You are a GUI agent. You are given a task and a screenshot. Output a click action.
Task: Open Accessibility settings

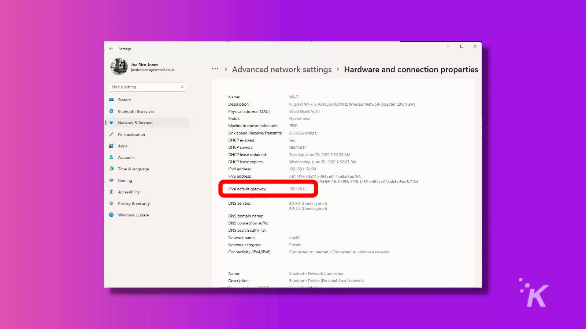click(x=128, y=192)
